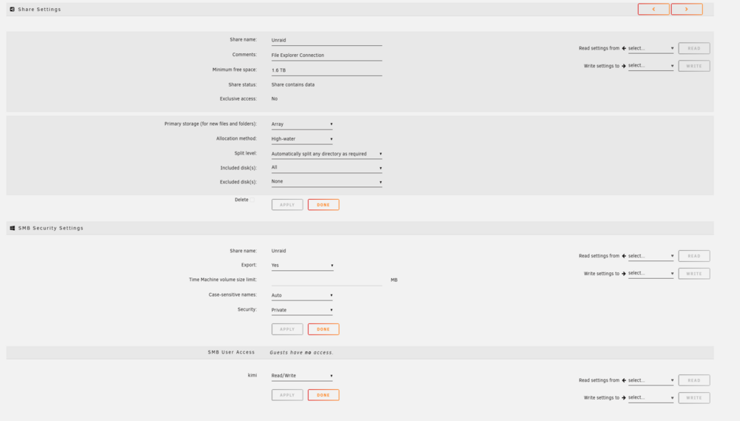Click Done under SMB Security Settings
The image size is (740, 421).
pyautogui.click(x=323, y=329)
